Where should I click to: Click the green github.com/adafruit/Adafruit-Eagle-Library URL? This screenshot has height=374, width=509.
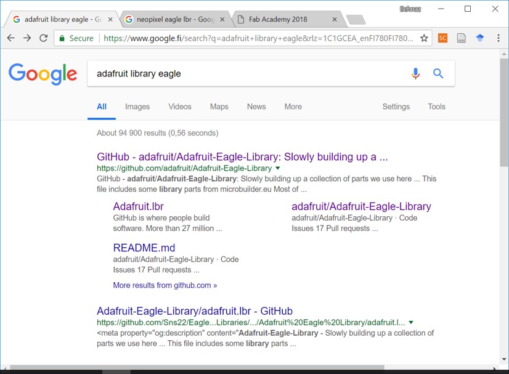tap(184, 168)
